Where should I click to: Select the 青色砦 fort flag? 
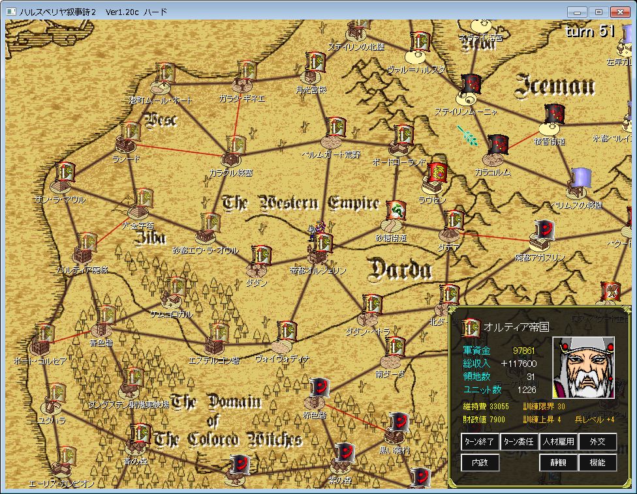point(107,315)
